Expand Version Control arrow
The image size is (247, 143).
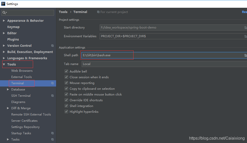[4, 45]
